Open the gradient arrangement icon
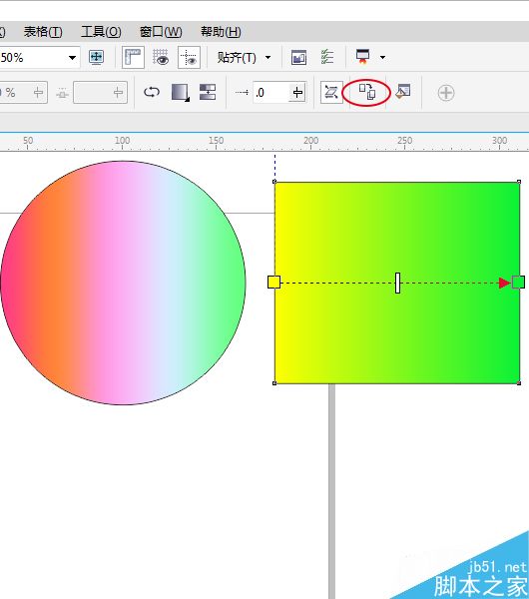 tap(181, 93)
